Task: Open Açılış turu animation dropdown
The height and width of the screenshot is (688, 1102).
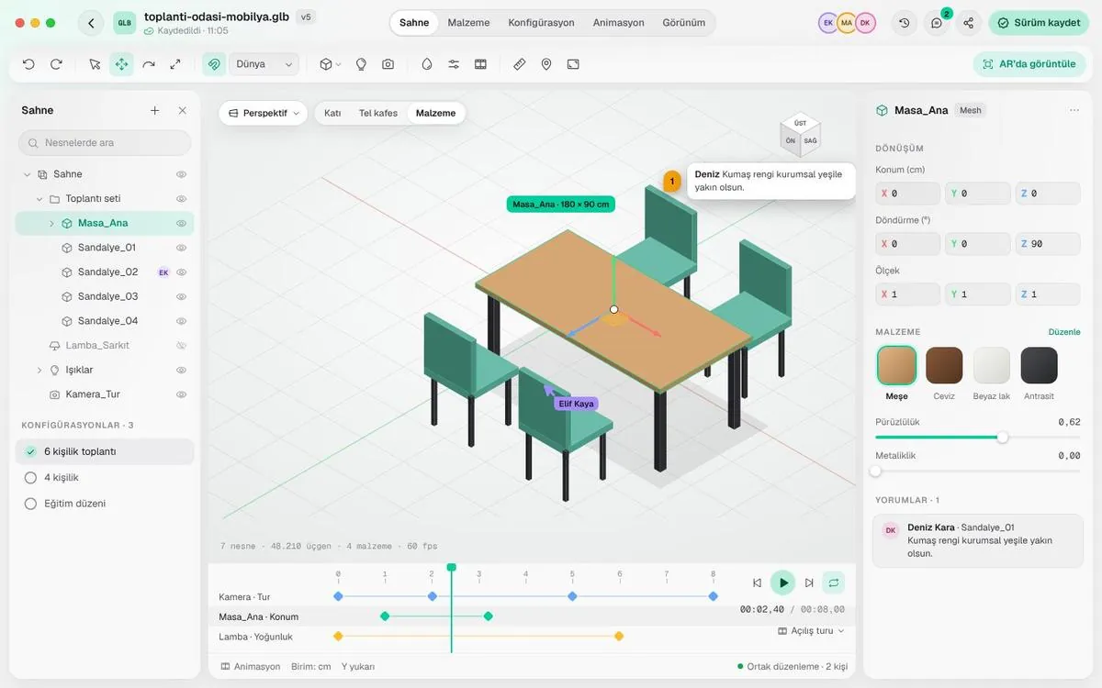Action: click(x=811, y=631)
